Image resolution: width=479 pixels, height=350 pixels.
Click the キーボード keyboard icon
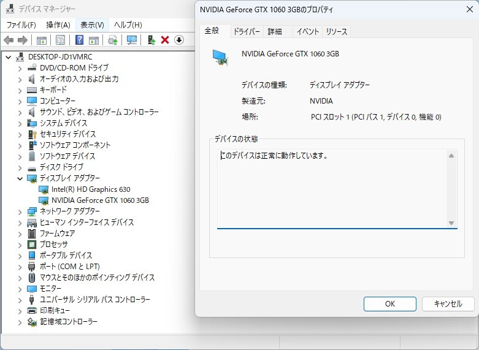click(x=32, y=89)
